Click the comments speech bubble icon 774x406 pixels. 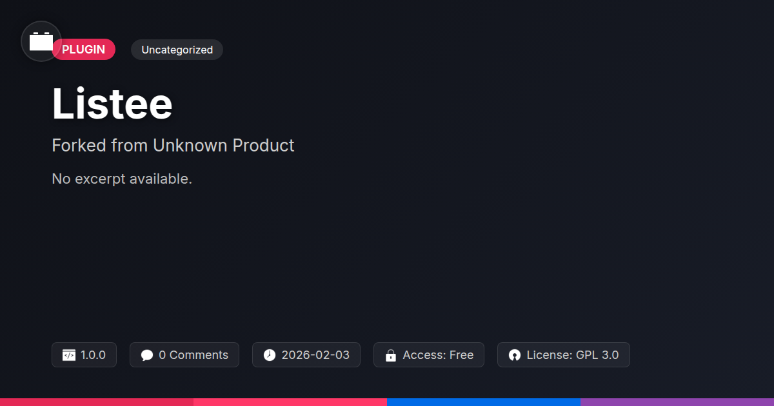[147, 355]
